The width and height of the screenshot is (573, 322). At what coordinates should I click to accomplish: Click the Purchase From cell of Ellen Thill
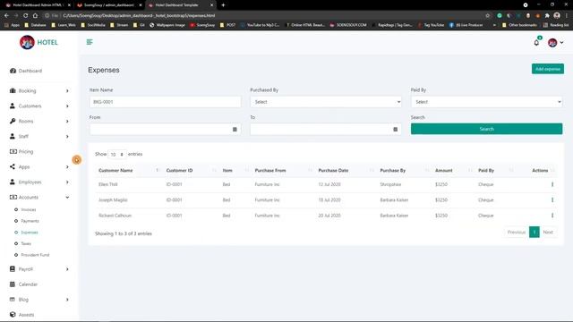pos(267,184)
